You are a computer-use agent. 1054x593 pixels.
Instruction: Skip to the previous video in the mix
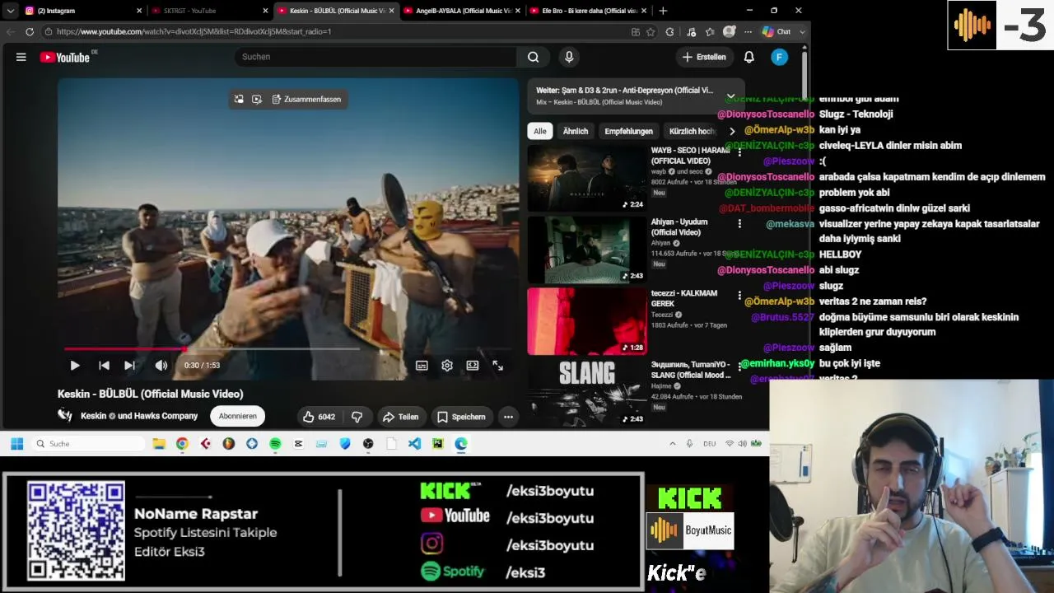pyautogui.click(x=104, y=366)
